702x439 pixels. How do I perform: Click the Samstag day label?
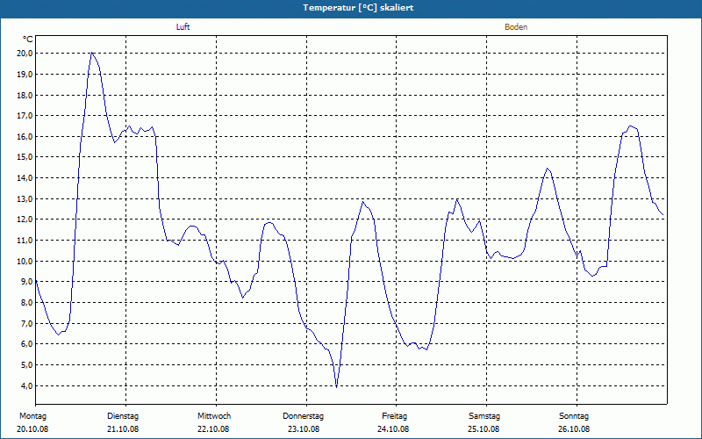[484, 416]
